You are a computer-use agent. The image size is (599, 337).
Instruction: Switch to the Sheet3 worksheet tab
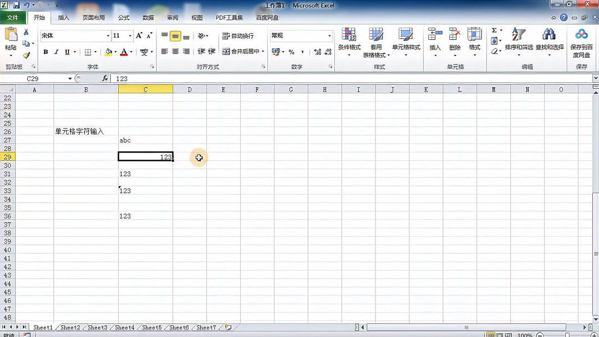point(97,328)
